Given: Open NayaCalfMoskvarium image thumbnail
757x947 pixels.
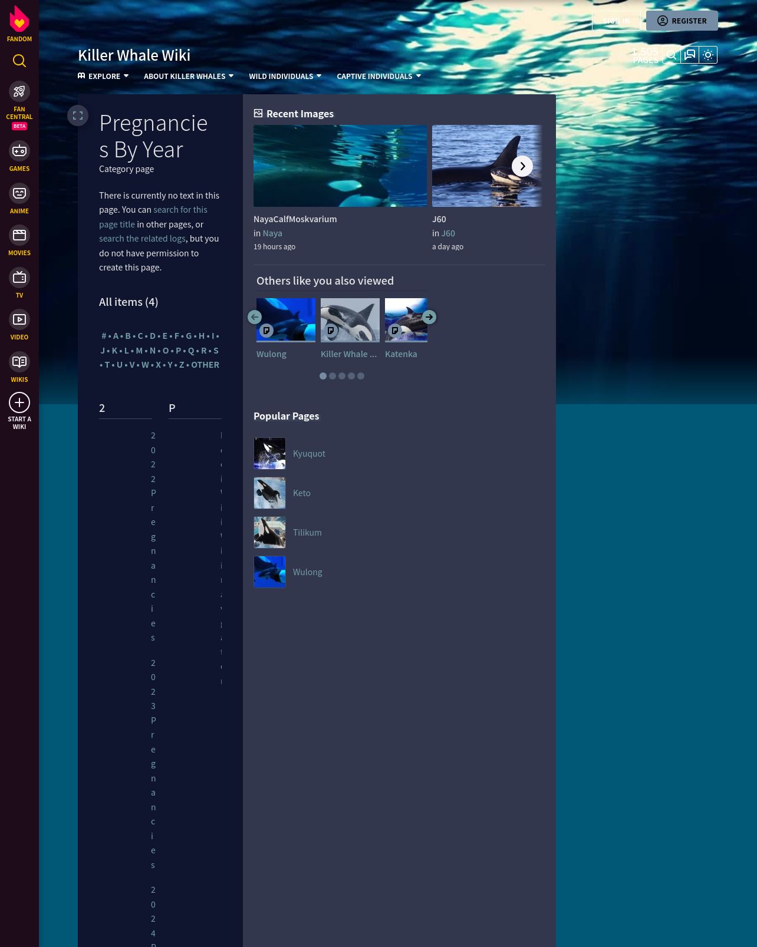Looking at the screenshot, I should pos(340,166).
